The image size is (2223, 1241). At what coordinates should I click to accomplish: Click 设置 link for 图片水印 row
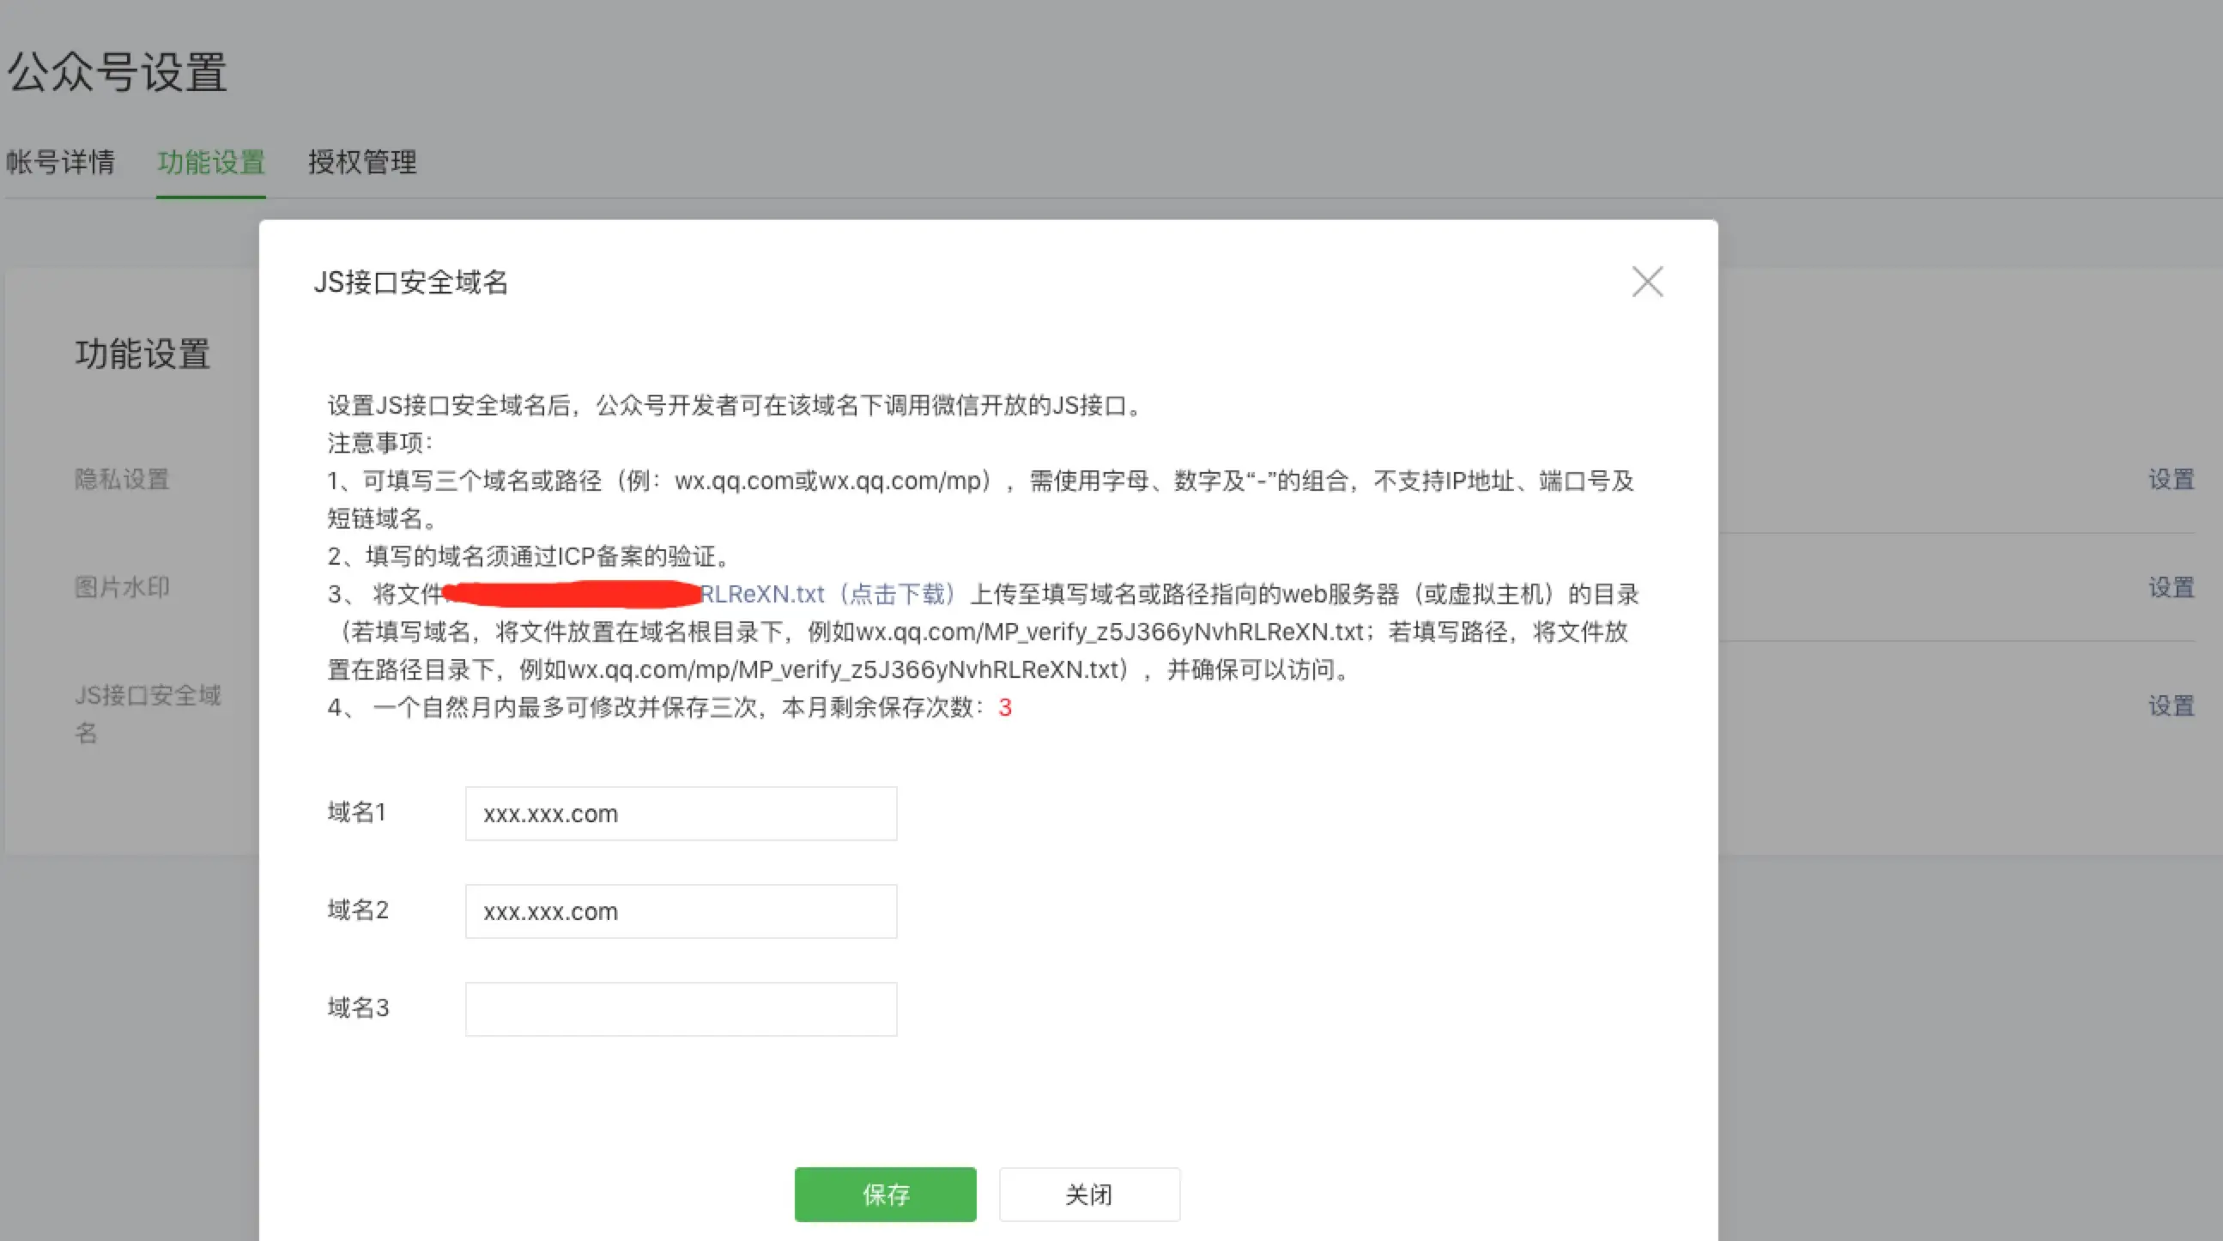click(2171, 588)
